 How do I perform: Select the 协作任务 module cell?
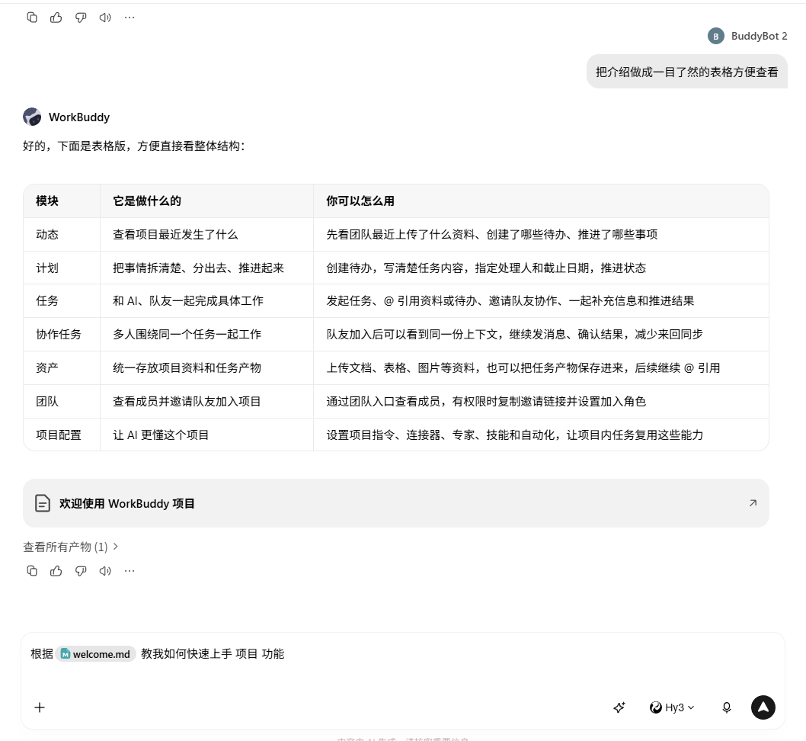pyautogui.click(x=62, y=334)
